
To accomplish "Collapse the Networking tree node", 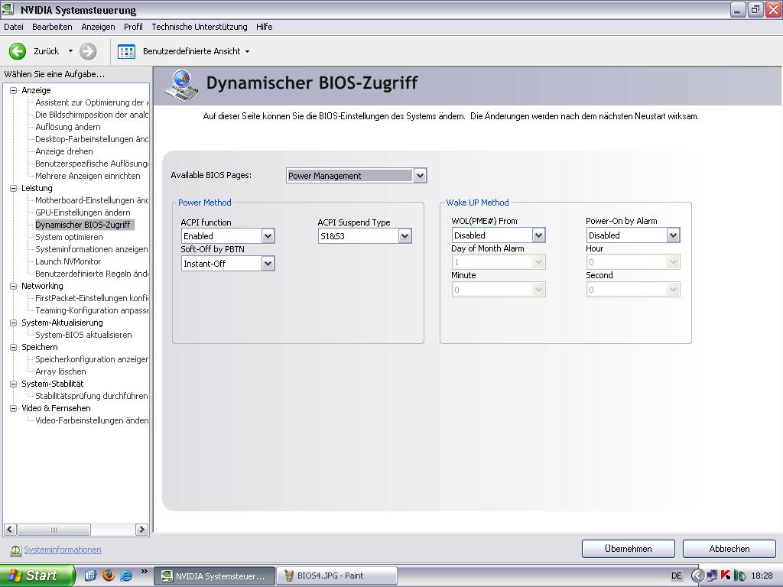I will pos(14,286).
